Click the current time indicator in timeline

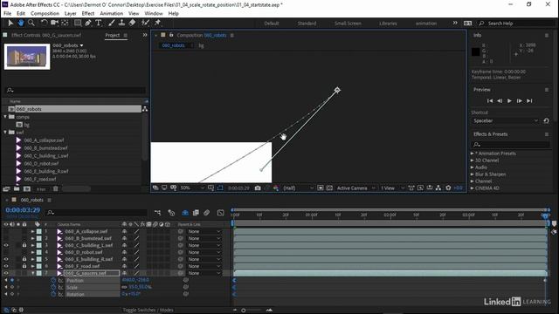point(545,215)
